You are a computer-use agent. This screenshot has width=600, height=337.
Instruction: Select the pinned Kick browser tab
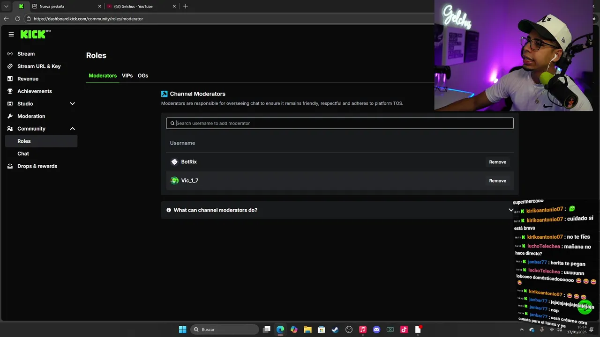(x=21, y=7)
